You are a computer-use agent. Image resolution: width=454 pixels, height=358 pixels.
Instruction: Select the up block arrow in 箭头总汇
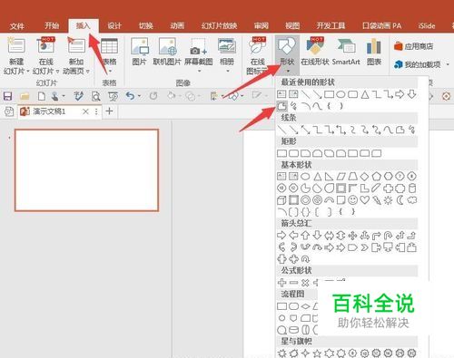(305, 235)
